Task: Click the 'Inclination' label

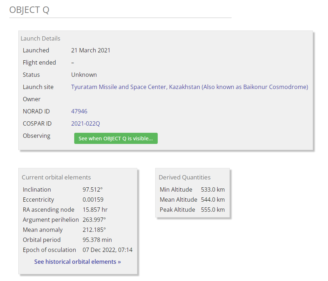Action: (37, 189)
